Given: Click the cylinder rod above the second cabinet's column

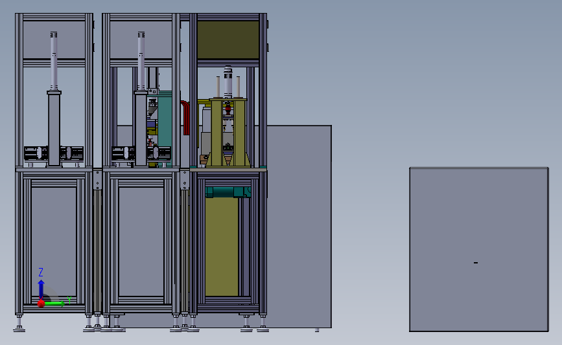Looking at the screenshot, I should 141,61.
